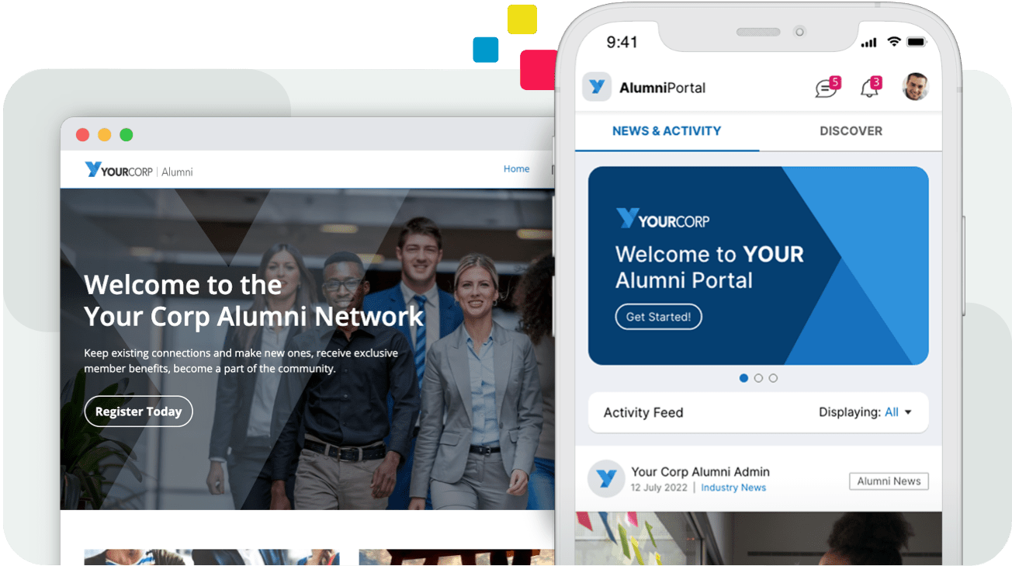This screenshot has width=1012, height=566.
Task: Click the Wi-Fi status icon on phone
Action: point(894,42)
